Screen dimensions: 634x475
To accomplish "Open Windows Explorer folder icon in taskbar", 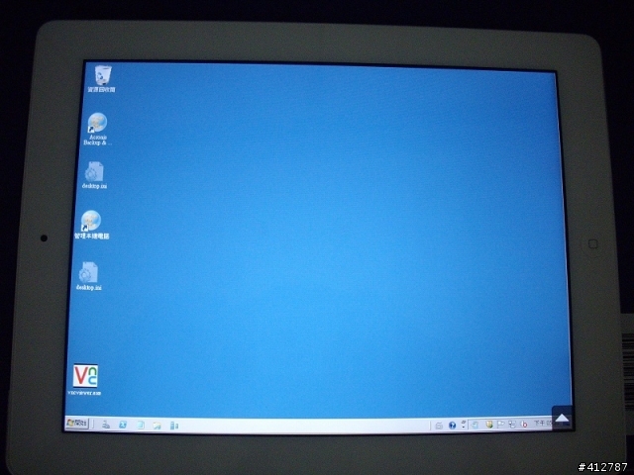I will click(x=157, y=426).
